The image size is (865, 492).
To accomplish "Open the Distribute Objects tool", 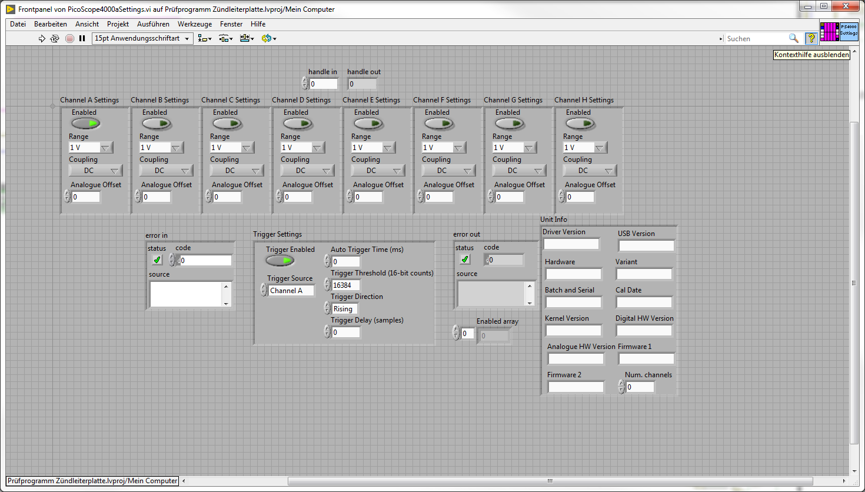I will [x=225, y=38].
